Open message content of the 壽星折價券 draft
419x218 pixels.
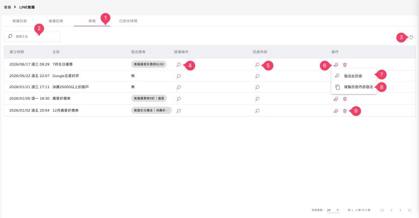pos(257,99)
